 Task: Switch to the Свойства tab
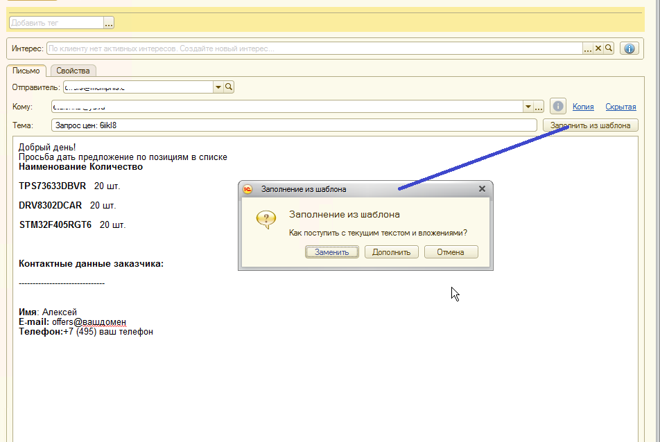click(x=73, y=71)
